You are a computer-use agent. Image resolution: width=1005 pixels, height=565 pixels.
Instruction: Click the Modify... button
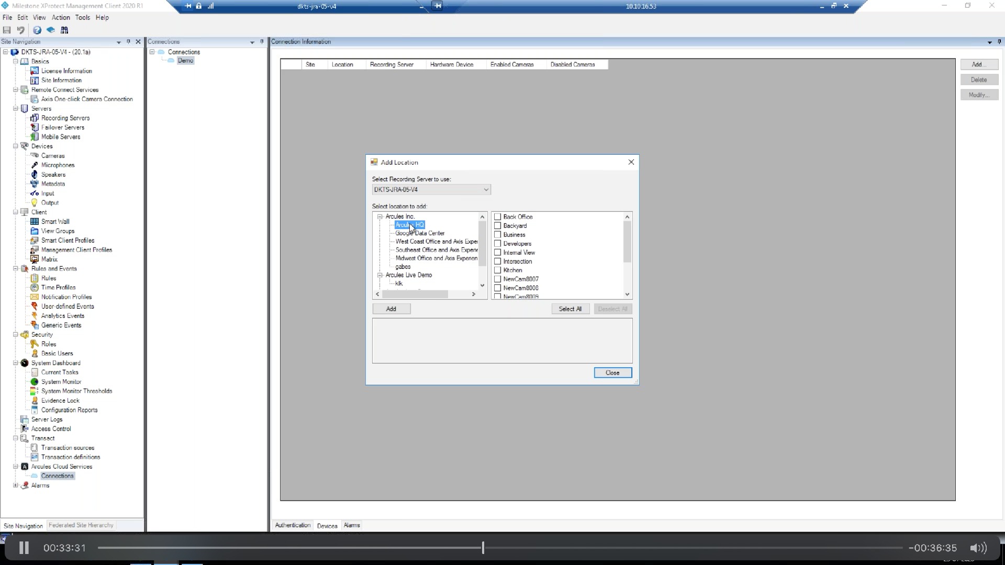coord(979,95)
